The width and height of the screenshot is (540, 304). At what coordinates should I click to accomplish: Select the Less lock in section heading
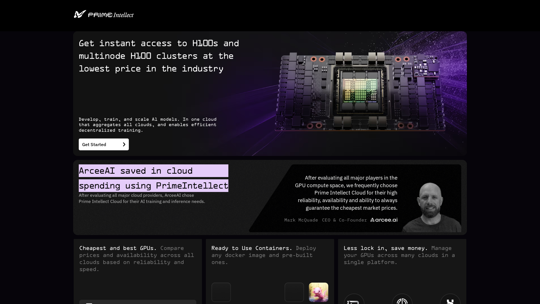pyautogui.click(x=386, y=248)
